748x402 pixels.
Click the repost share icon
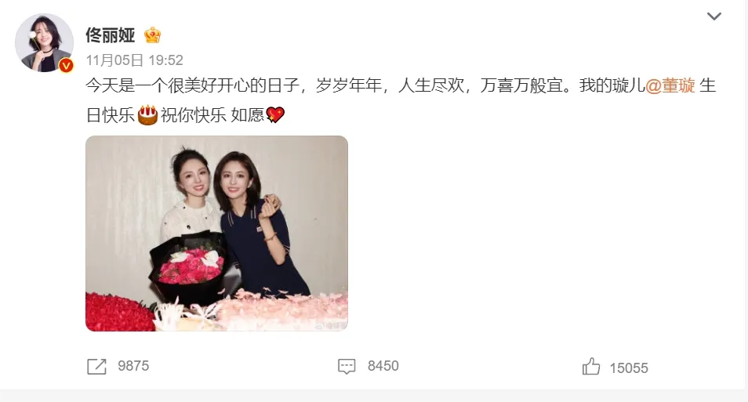(x=97, y=366)
